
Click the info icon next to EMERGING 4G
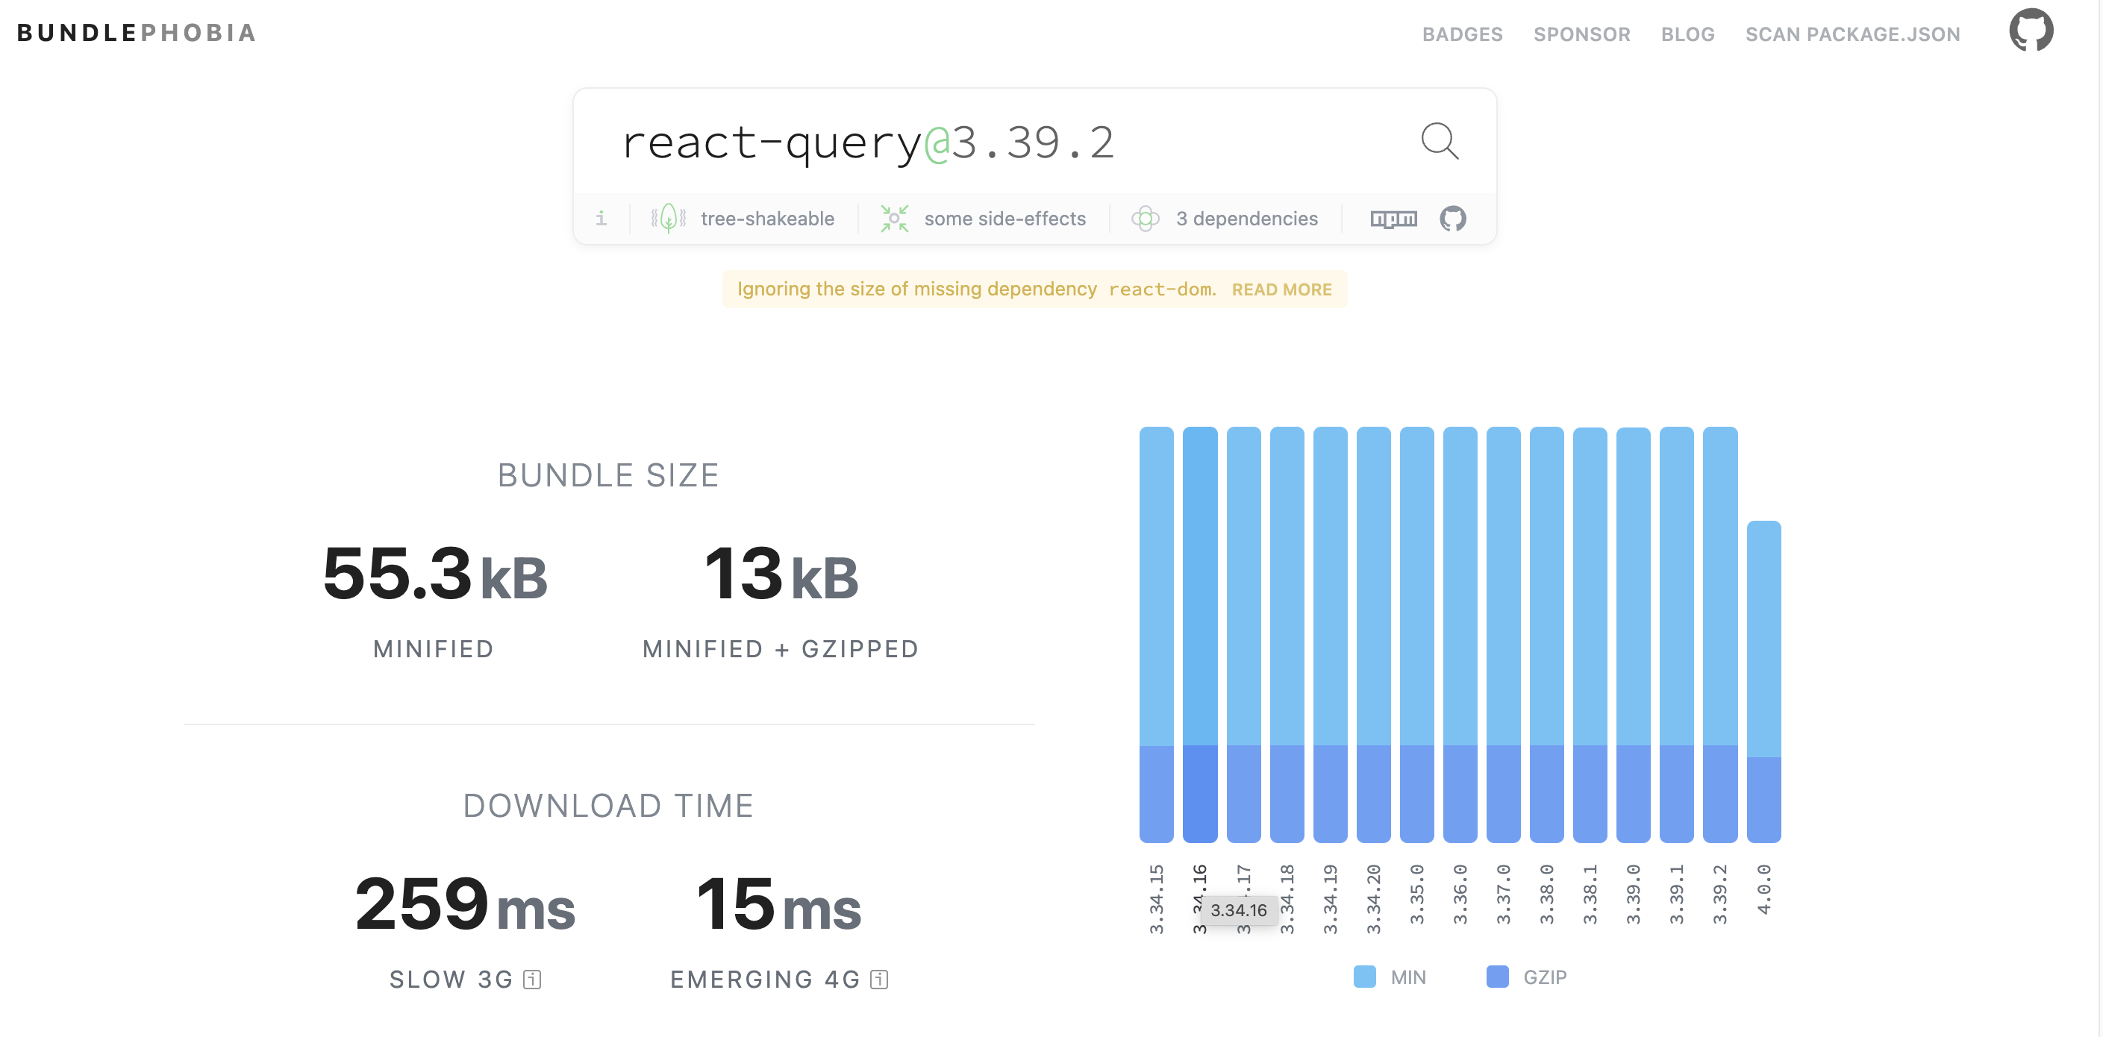(x=878, y=978)
